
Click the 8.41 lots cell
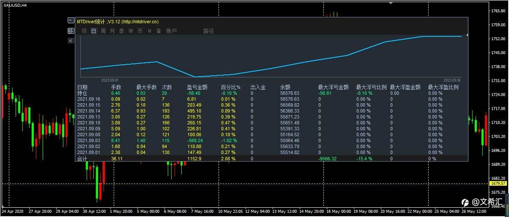click(115, 140)
